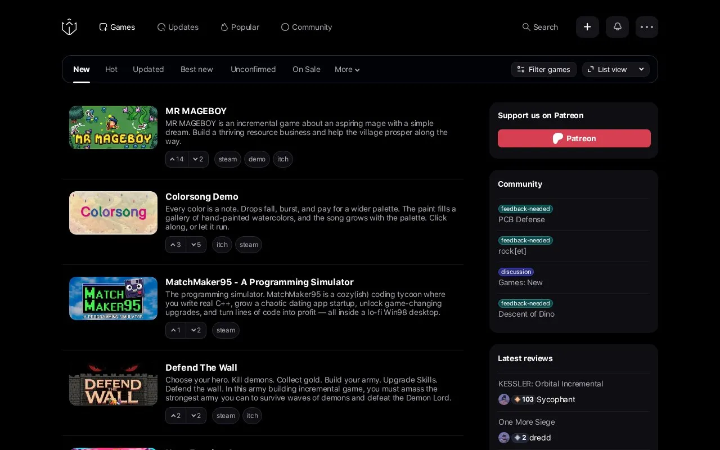Expand the More dropdown

(x=347, y=69)
